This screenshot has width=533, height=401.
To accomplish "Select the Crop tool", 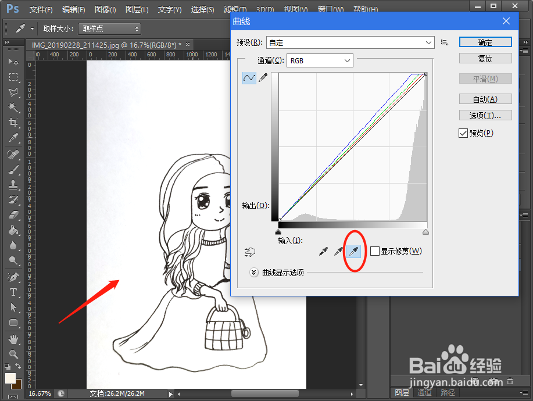I will point(13,123).
